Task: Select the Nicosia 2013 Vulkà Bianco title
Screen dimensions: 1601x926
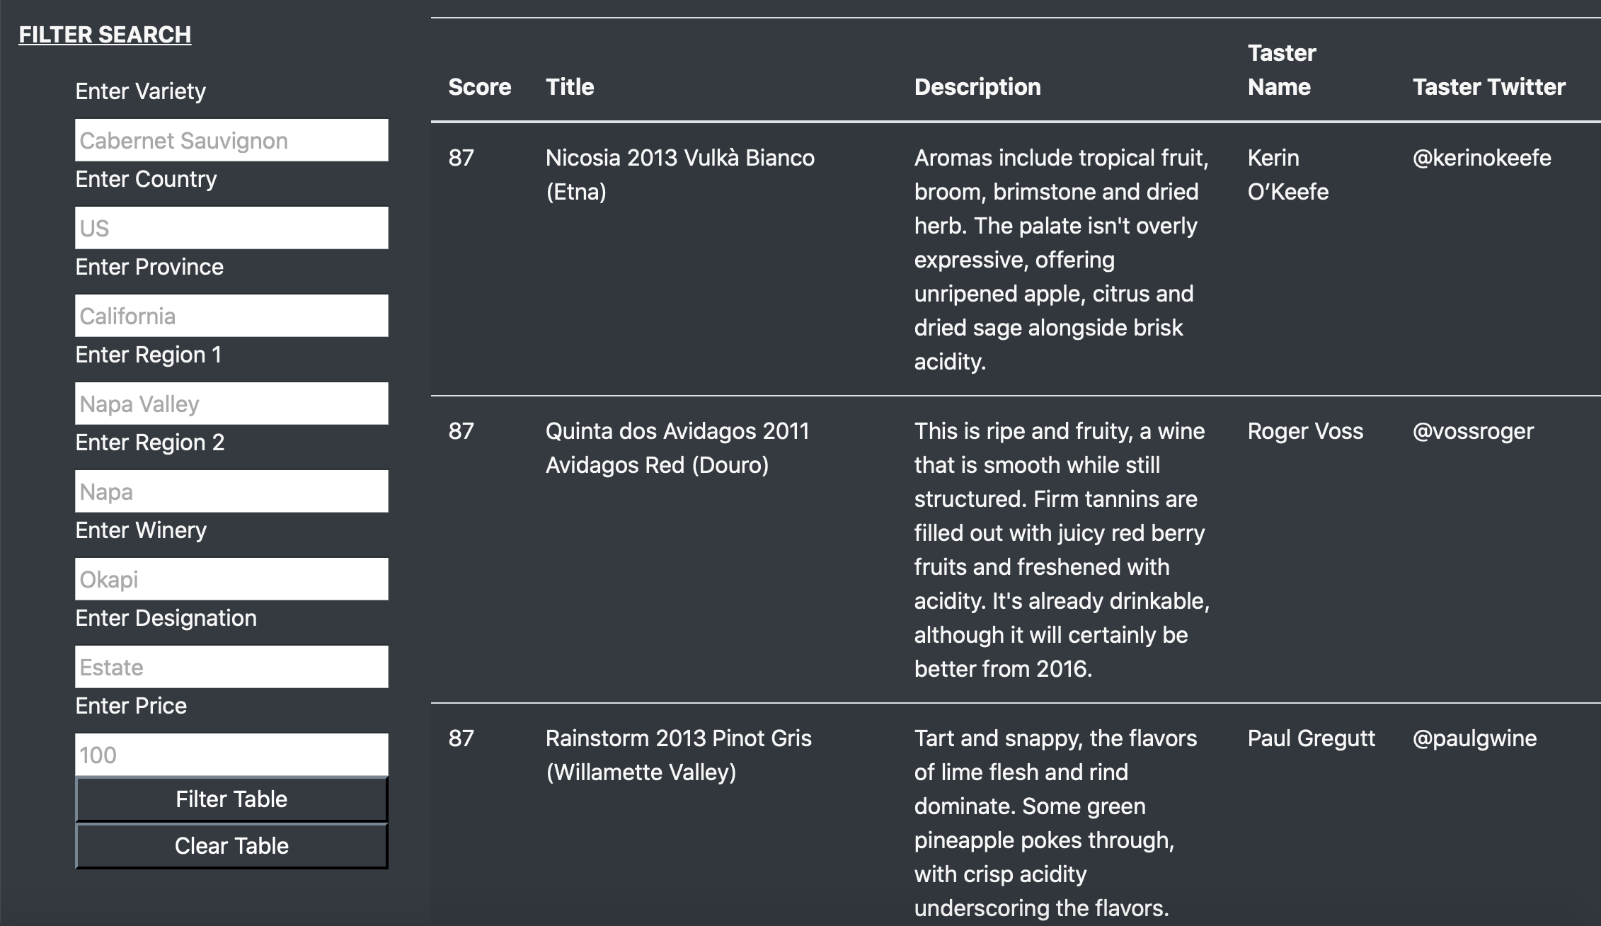Action: 679,174
